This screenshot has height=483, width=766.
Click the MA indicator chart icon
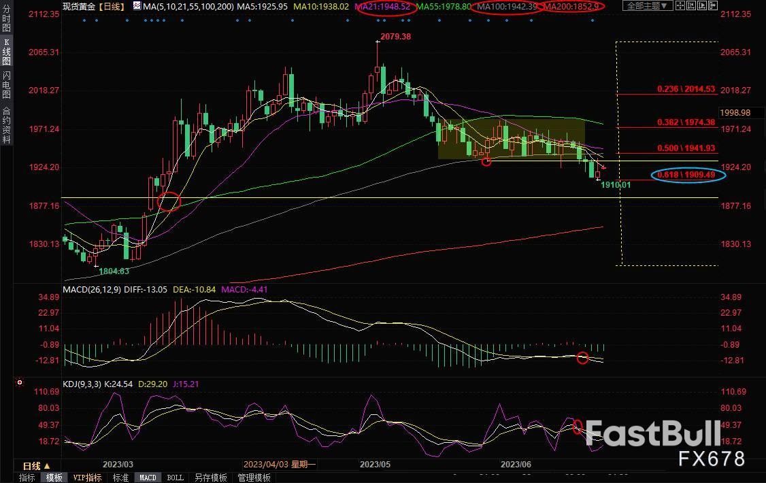(137, 6)
